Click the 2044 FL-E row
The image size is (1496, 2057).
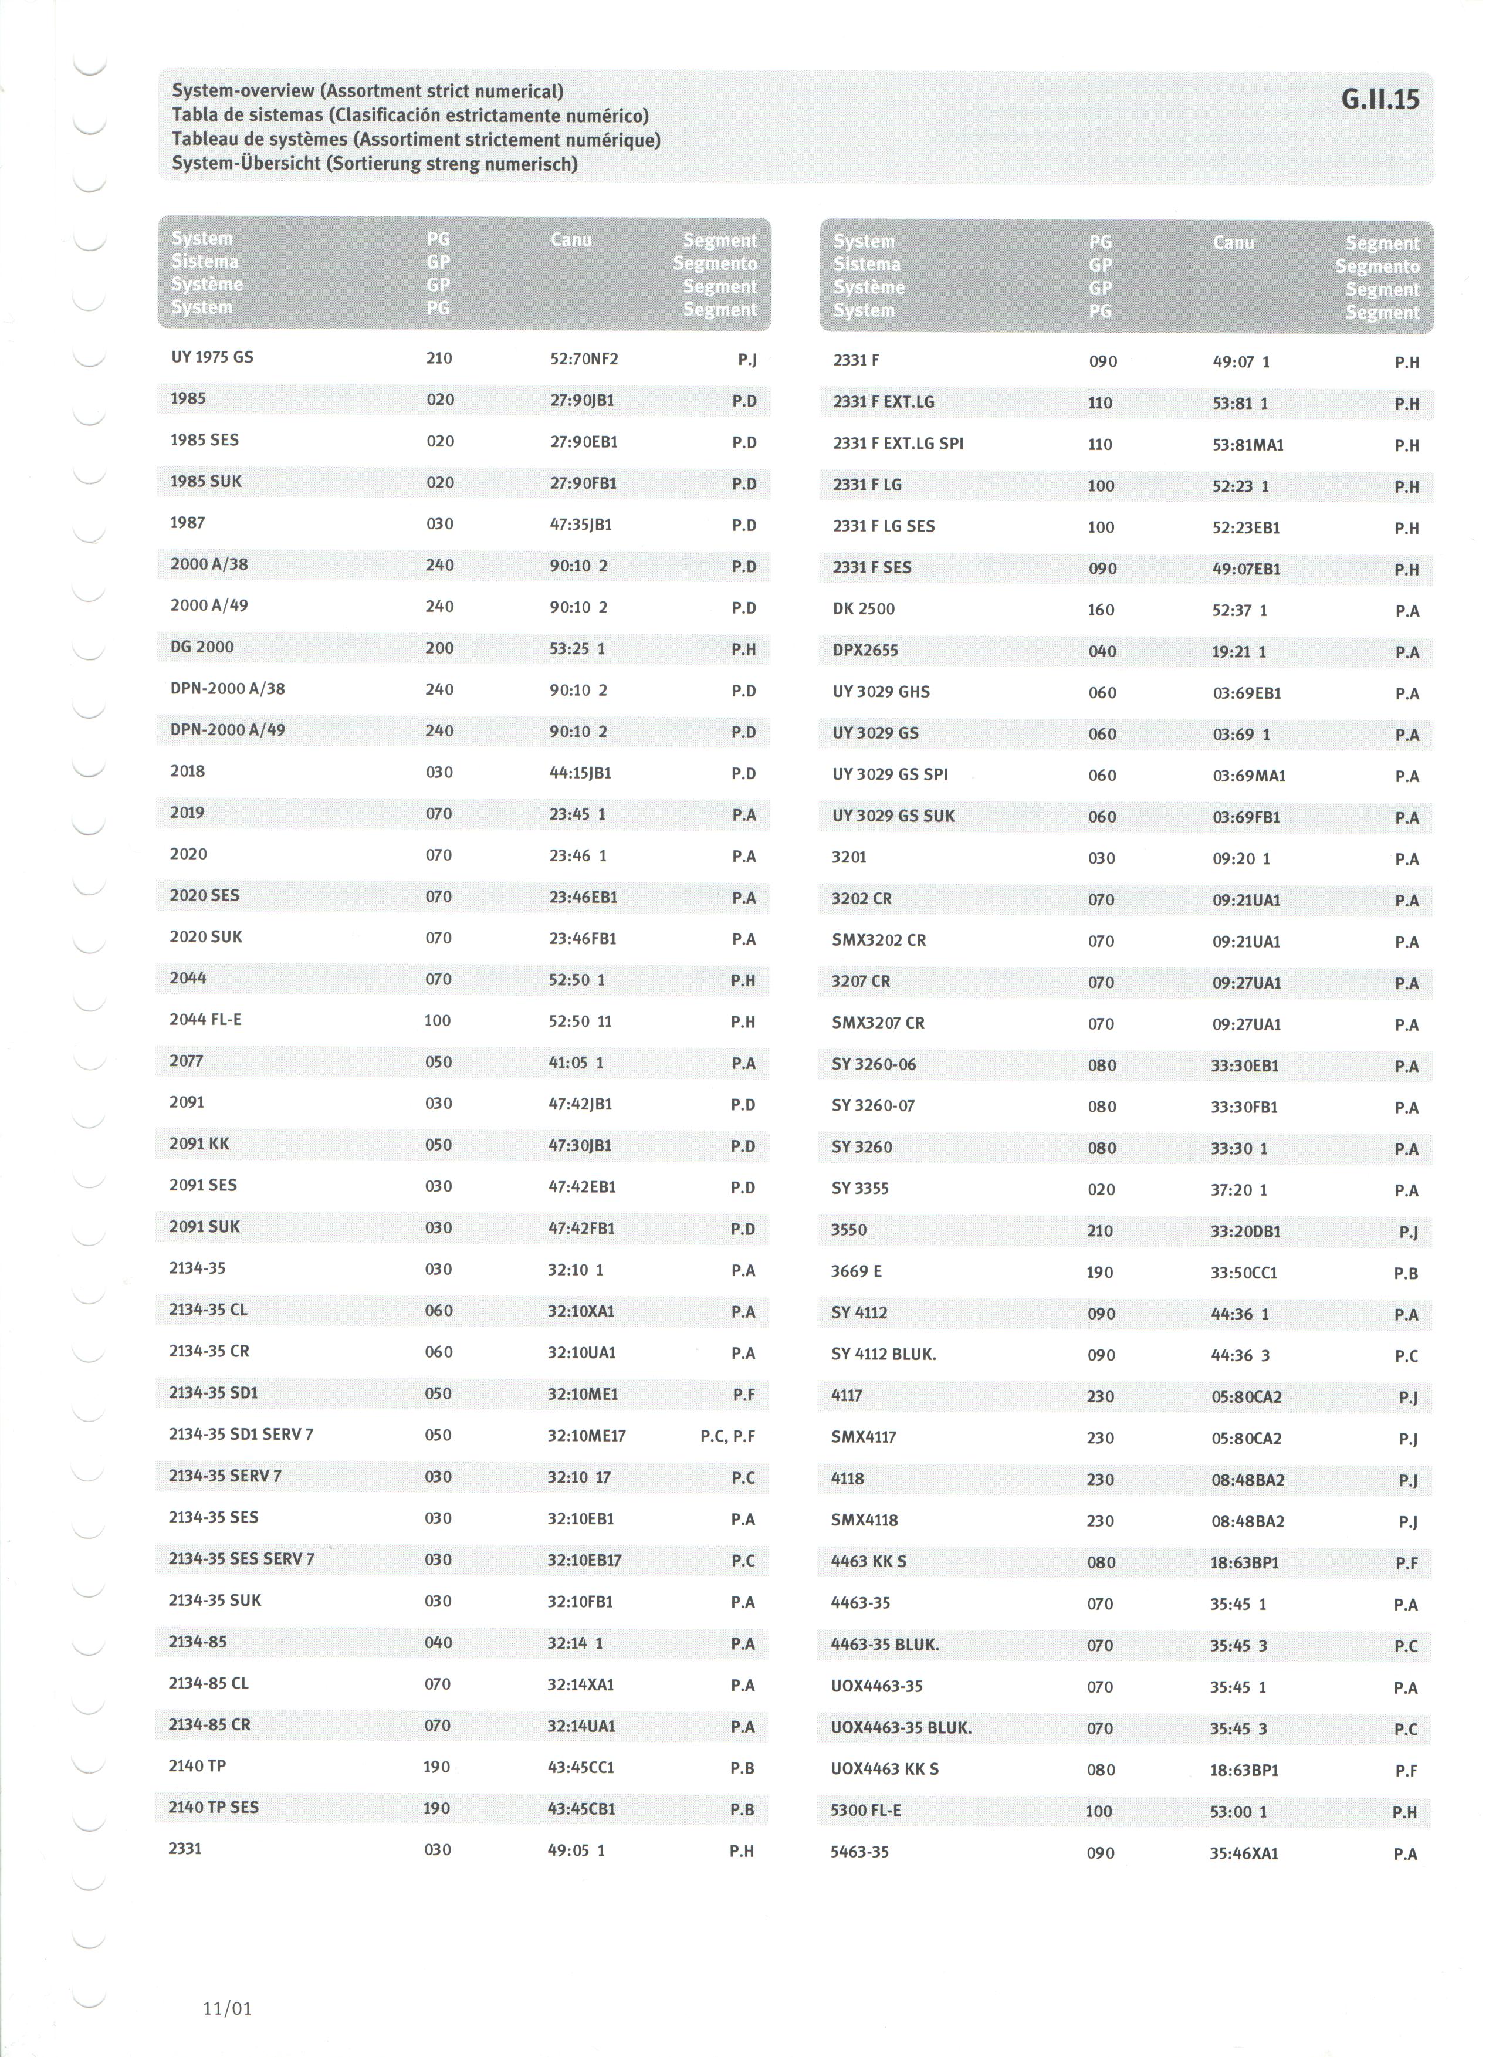click(463, 1020)
